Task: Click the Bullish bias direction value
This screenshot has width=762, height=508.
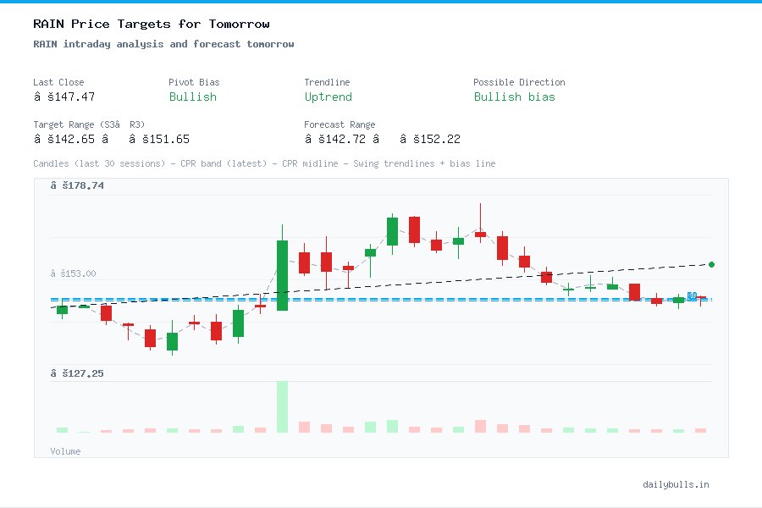Action: coord(514,97)
